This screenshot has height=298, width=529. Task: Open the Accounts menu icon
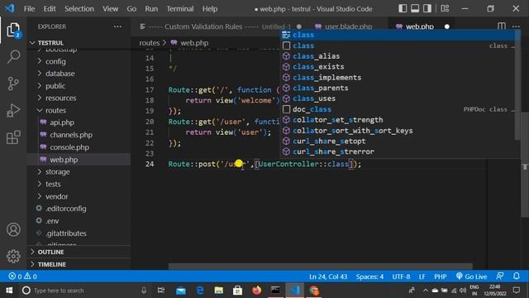click(x=13, y=230)
